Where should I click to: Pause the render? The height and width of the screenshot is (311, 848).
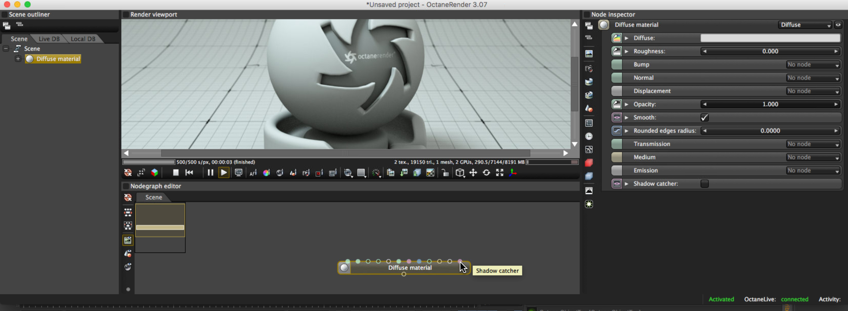[210, 173]
